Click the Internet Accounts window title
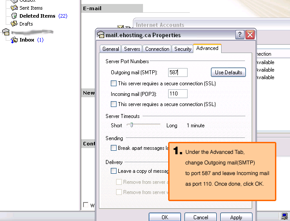Image resolution: width=290 pixels, height=221 pixels. point(160,25)
